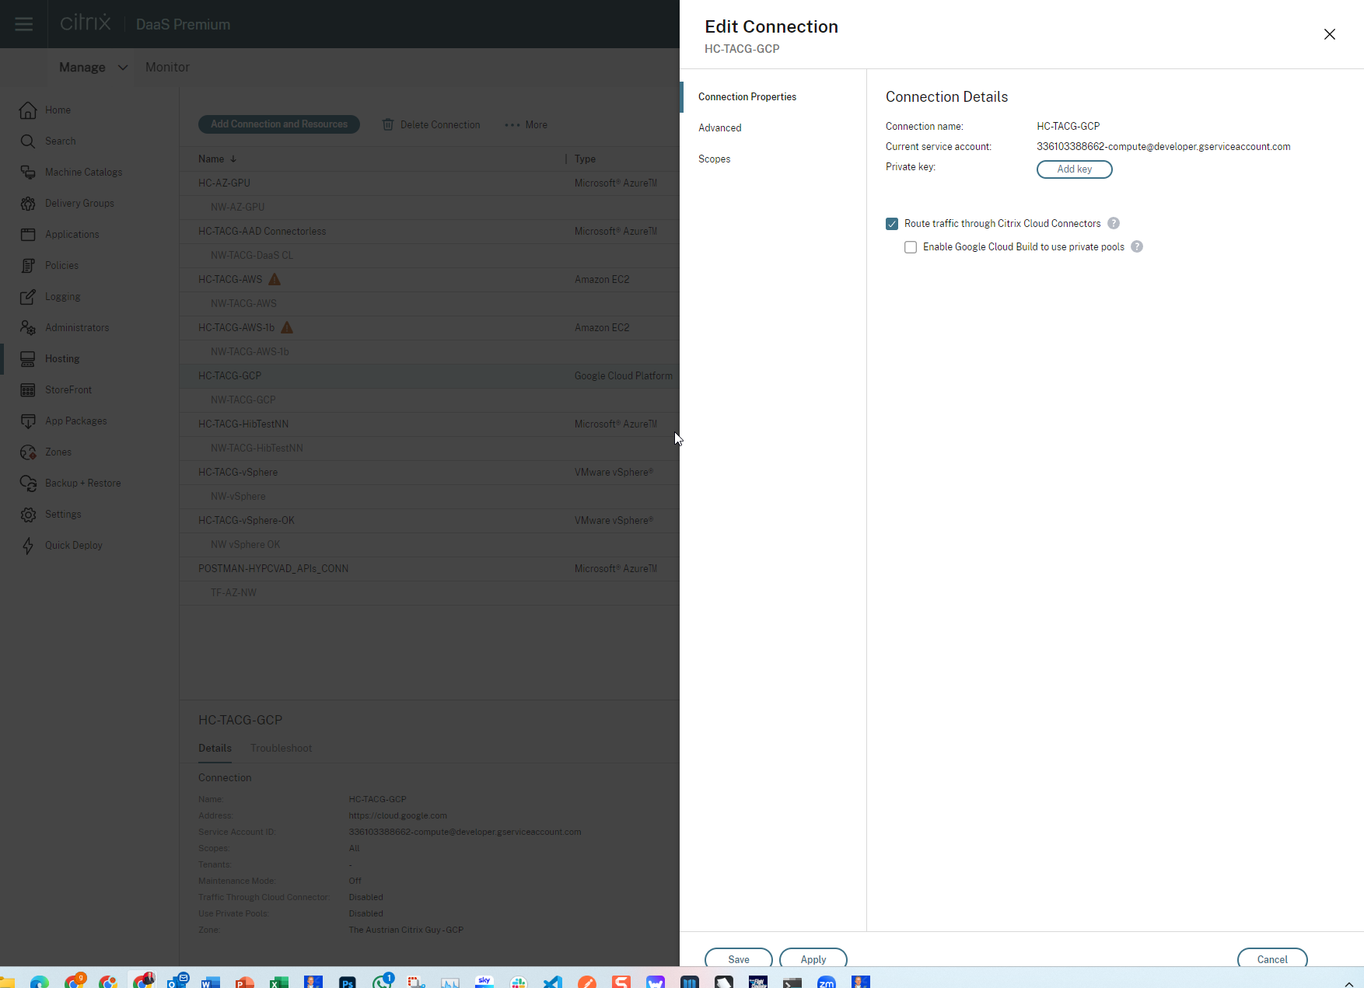Select the HC-TACG-vSphere connection row
The width and height of the screenshot is (1364, 988).
click(430, 472)
